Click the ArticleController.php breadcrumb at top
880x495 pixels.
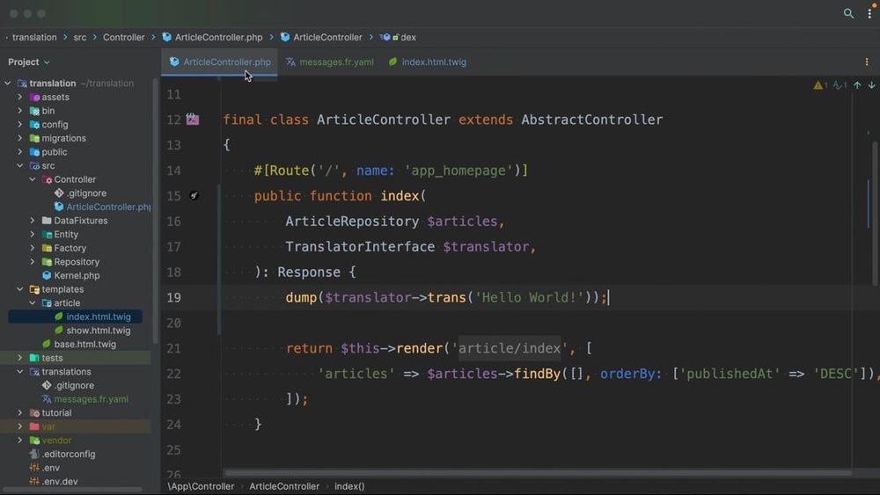[x=212, y=37]
